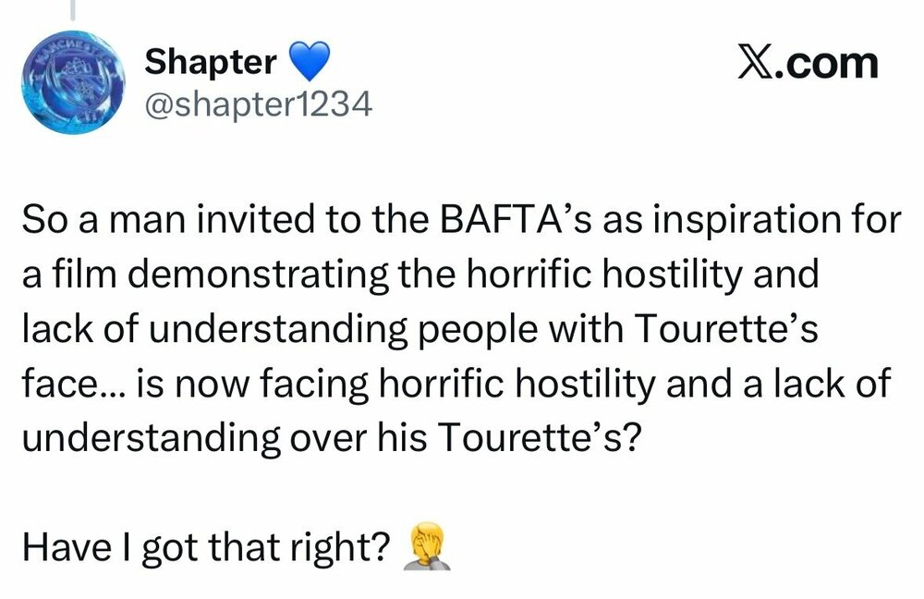Visit the @shapter1234 handle
924x599 pixels.
click(259, 107)
